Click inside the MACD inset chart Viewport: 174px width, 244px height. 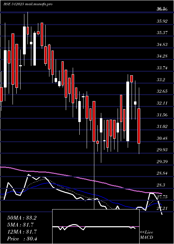coord(96,227)
